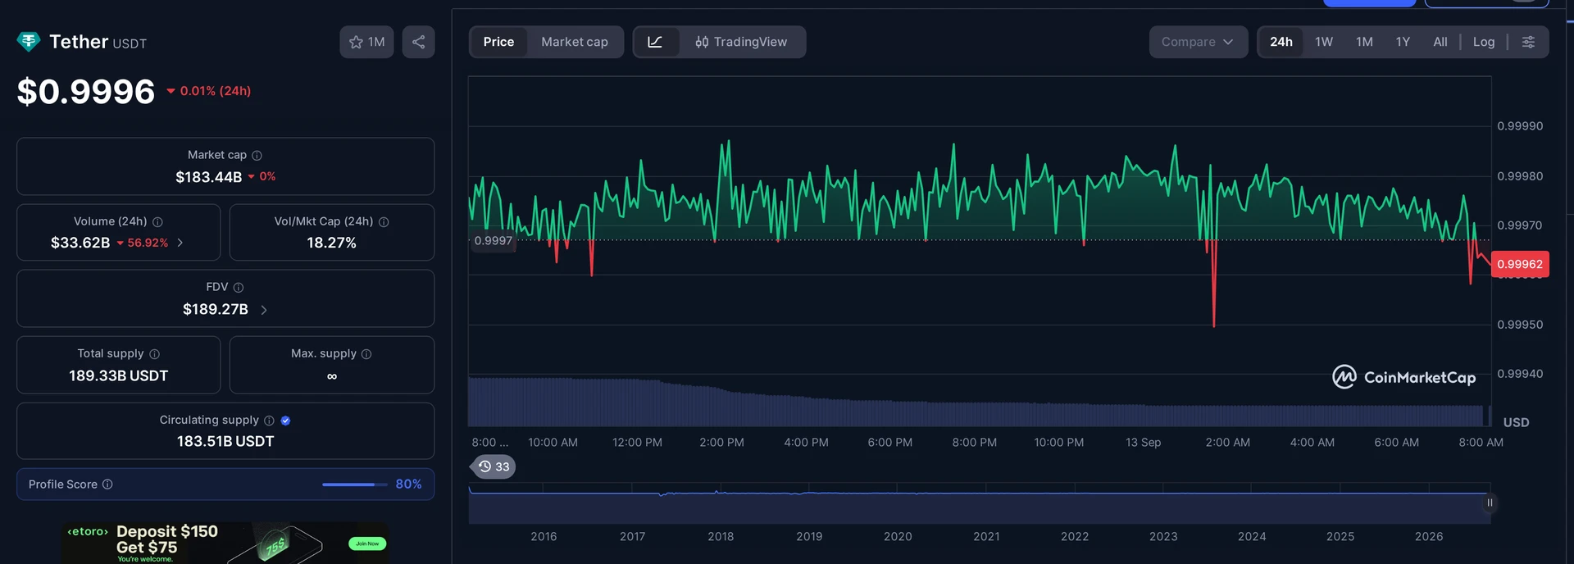1574x564 pixels.
Task: Expand FDV details chevron
Action: point(264,309)
